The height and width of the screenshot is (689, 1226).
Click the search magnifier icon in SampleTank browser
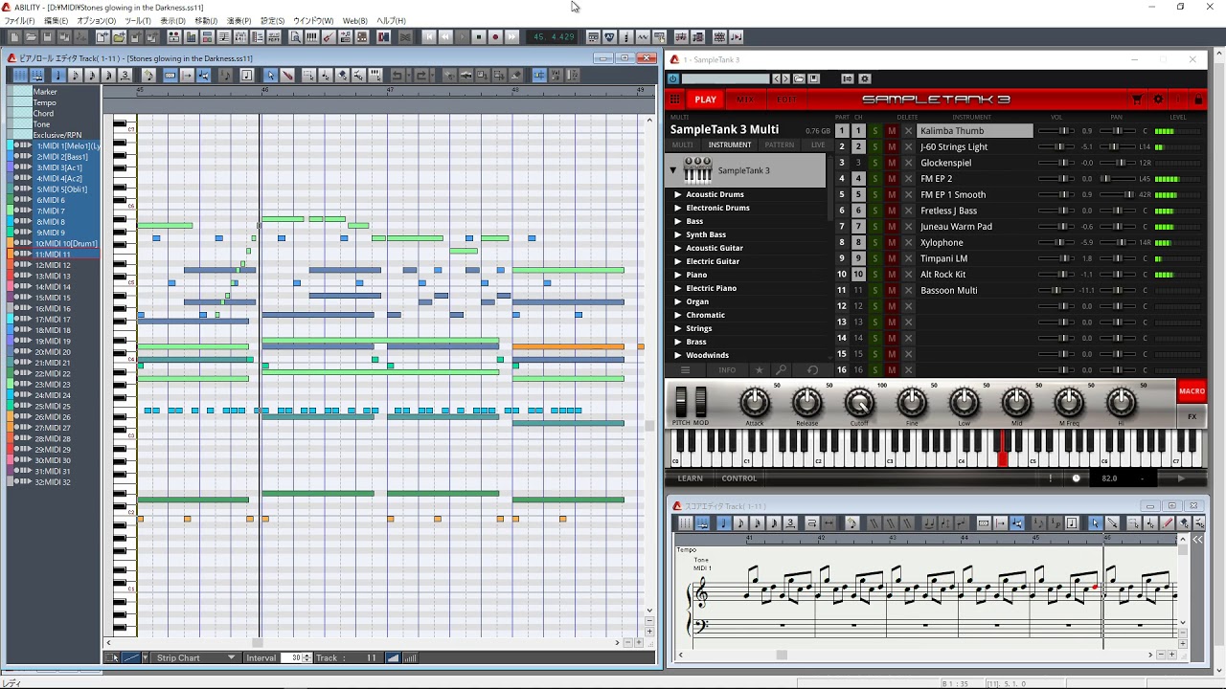(782, 369)
